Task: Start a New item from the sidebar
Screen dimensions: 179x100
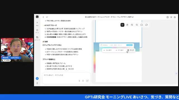Action: tap(37, 24)
